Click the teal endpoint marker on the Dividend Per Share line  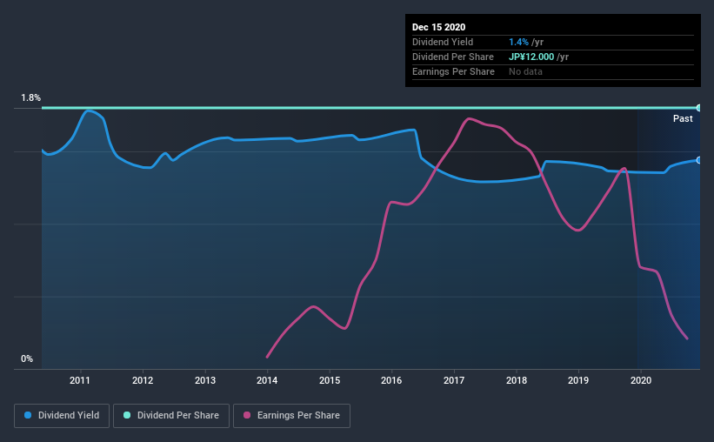tap(698, 108)
